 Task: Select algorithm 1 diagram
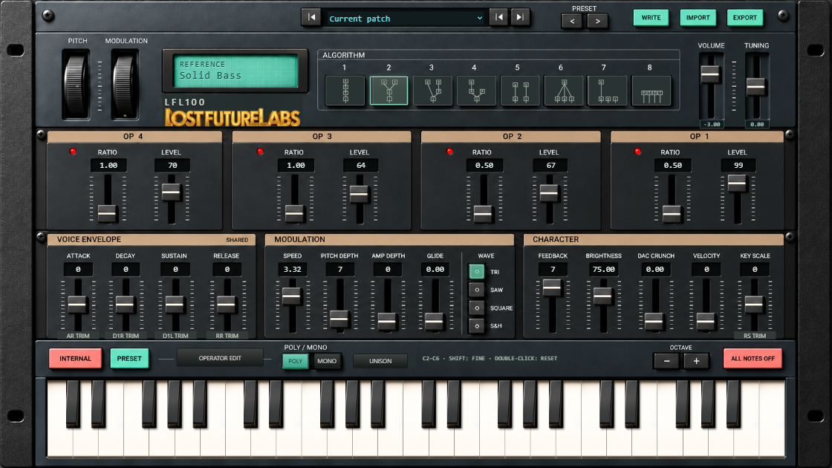click(x=345, y=90)
